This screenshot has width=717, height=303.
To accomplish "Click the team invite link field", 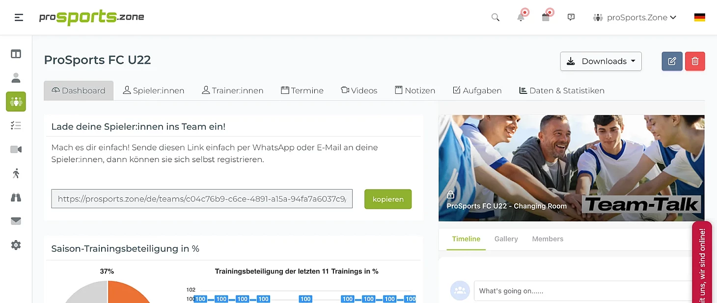I will point(202,199).
